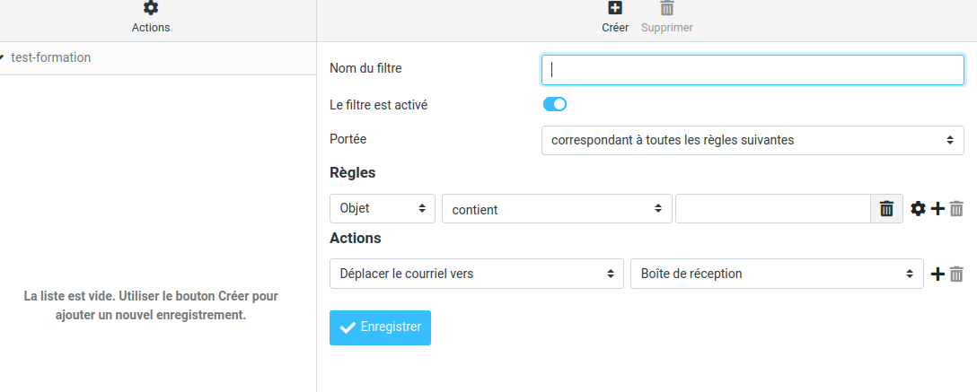Add a new rule with plus icon
This screenshot has width=977, height=392.
coord(937,209)
